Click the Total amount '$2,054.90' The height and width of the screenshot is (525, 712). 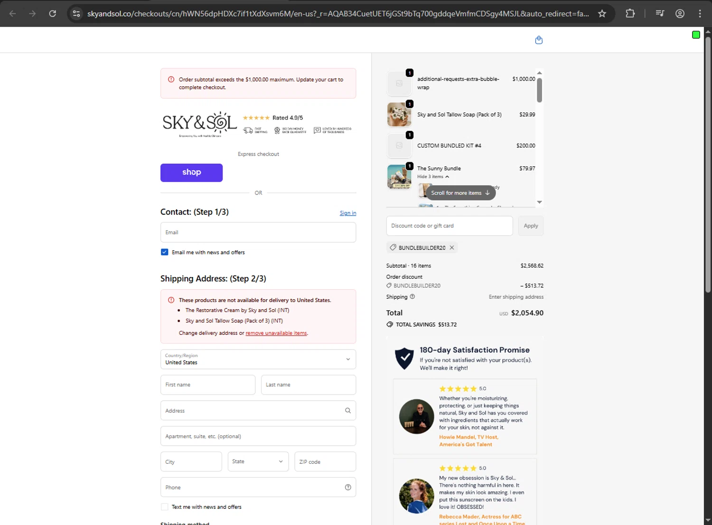click(527, 313)
